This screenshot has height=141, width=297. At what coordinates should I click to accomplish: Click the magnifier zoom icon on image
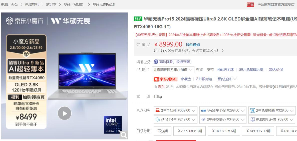124,135
